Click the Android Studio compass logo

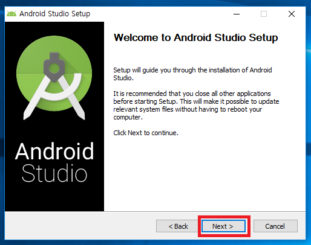click(54, 77)
